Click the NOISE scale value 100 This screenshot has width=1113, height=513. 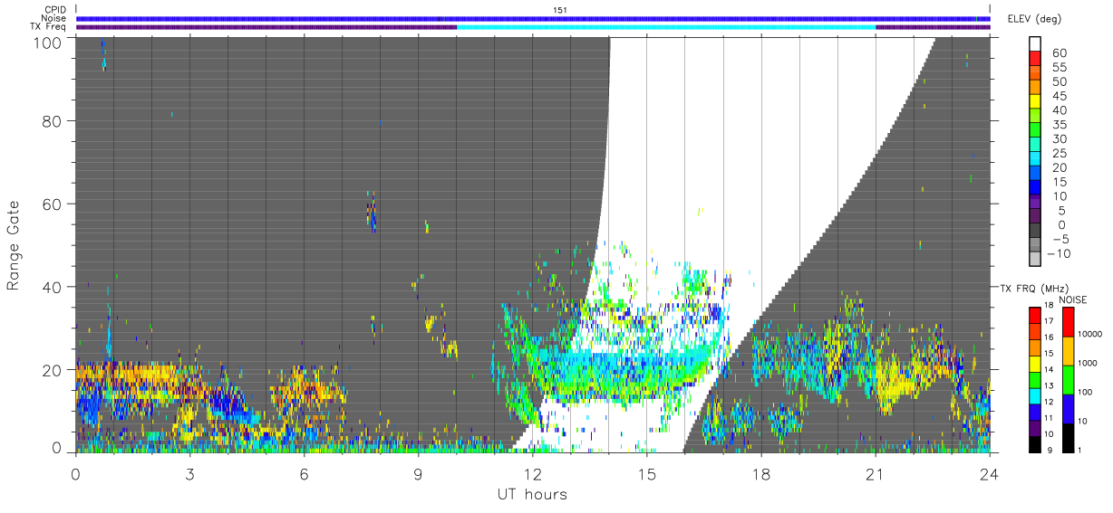(1084, 392)
